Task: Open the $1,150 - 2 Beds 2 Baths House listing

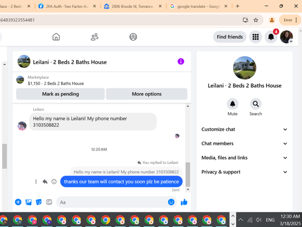Action: coord(56,84)
